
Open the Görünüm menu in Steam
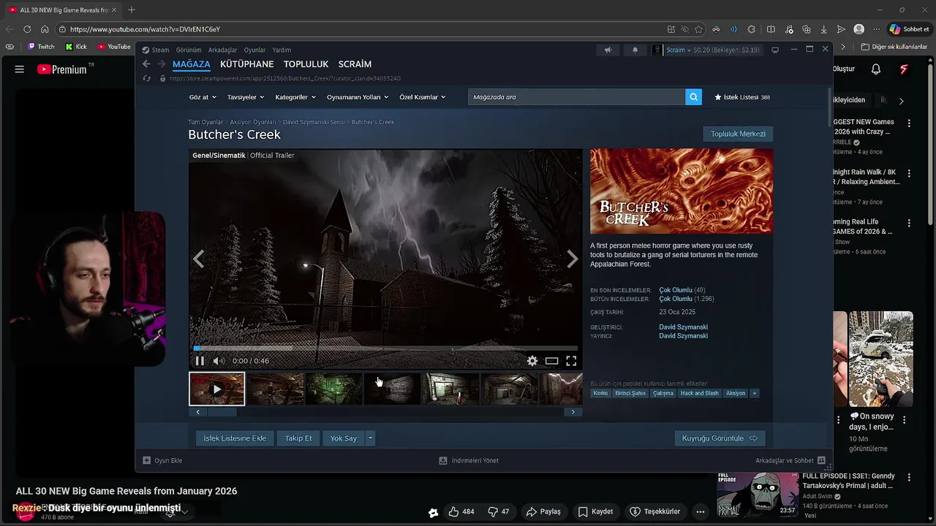(x=189, y=50)
